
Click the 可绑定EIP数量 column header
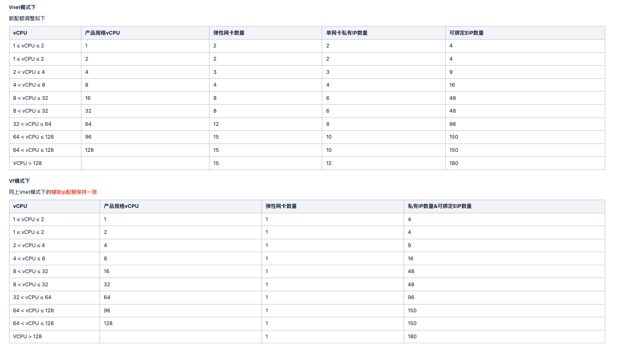tap(466, 33)
